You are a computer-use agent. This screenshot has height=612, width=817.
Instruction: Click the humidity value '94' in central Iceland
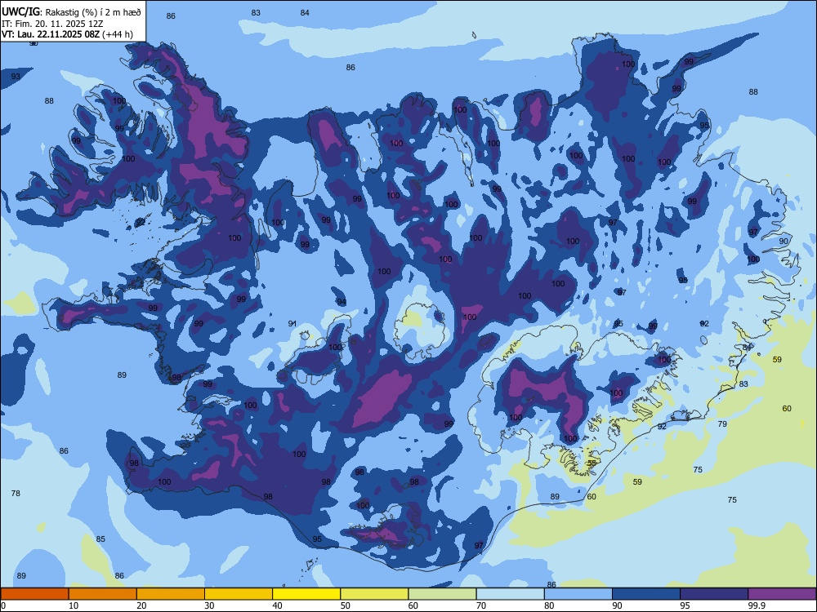coord(342,302)
